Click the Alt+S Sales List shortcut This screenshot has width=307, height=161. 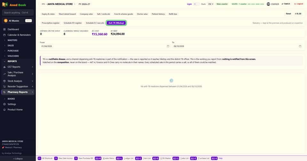pyautogui.click(x=180, y=158)
